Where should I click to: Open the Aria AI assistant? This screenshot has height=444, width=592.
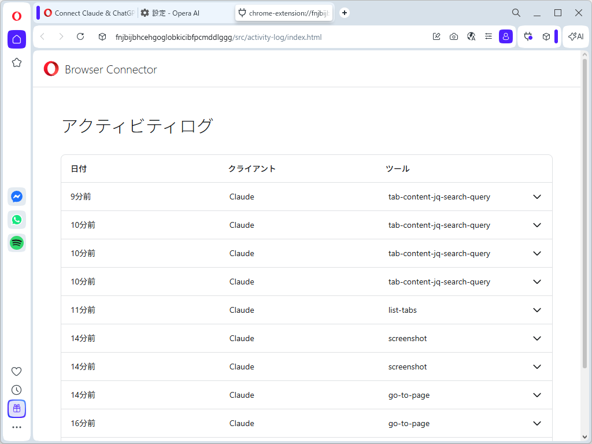tap(575, 36)
